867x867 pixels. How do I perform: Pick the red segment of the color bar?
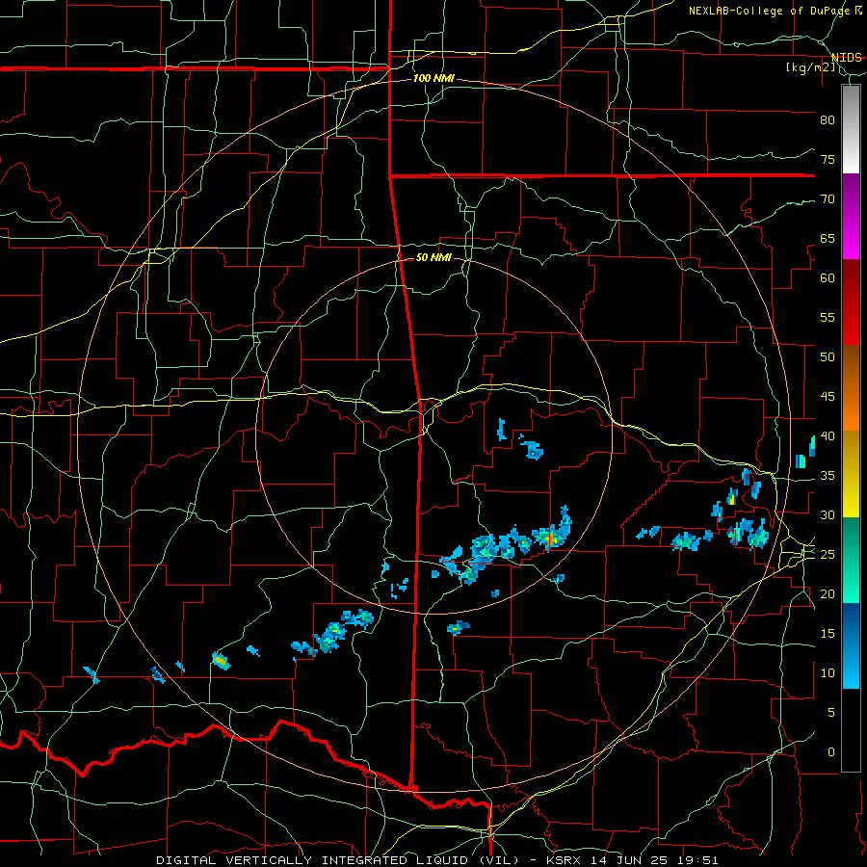pyautogui.click(x=851, y=302)
